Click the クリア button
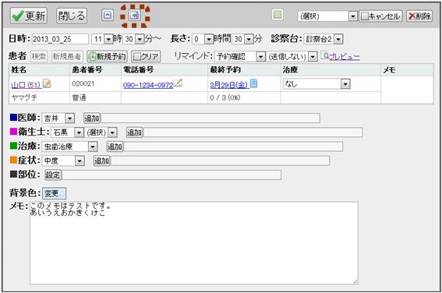The image size is (442, 293). tap(146, 56)
